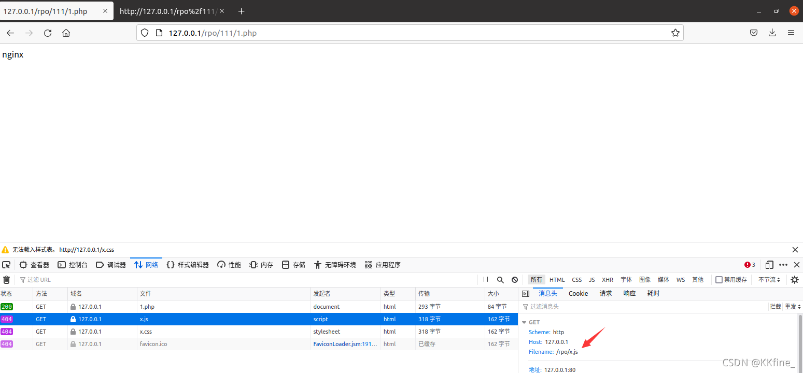Open the Storage (存储) tab
The height and width of the screenshot is (373, 803).
(293, 265)
